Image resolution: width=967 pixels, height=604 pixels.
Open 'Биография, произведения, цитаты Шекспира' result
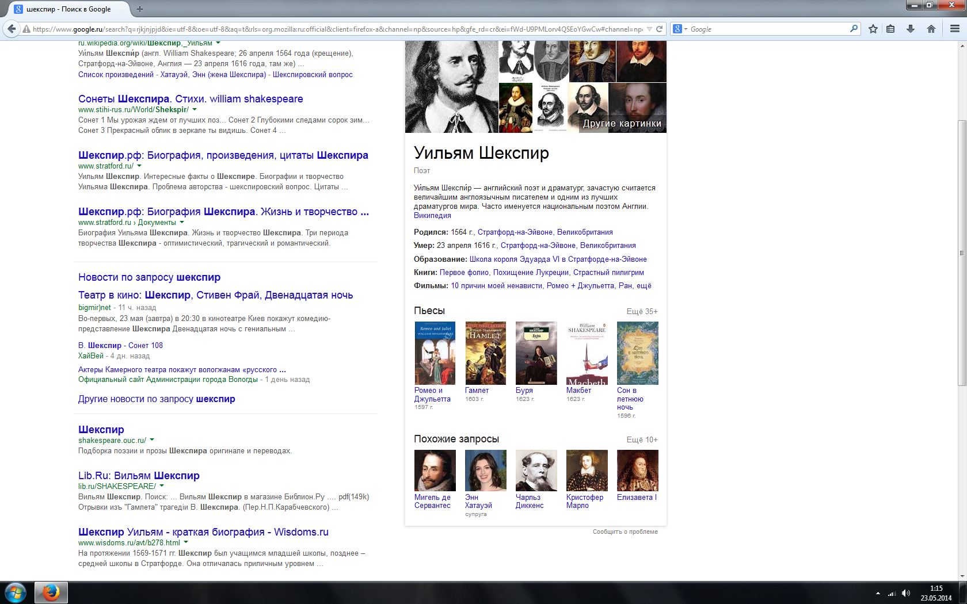click(223, 155)
